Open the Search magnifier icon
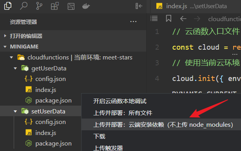 24,6
